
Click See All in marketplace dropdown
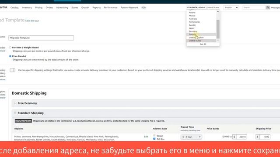pos(203,44)
